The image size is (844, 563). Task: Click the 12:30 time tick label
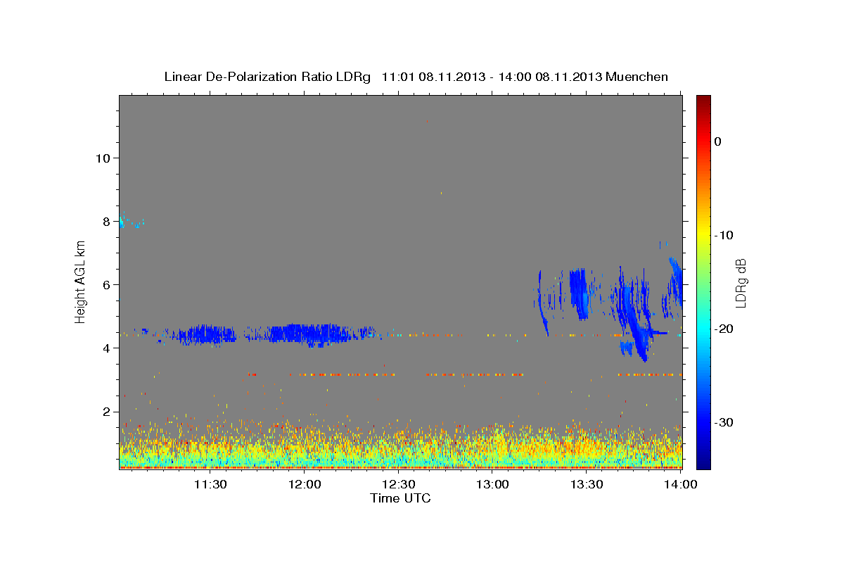click(399, 484)
